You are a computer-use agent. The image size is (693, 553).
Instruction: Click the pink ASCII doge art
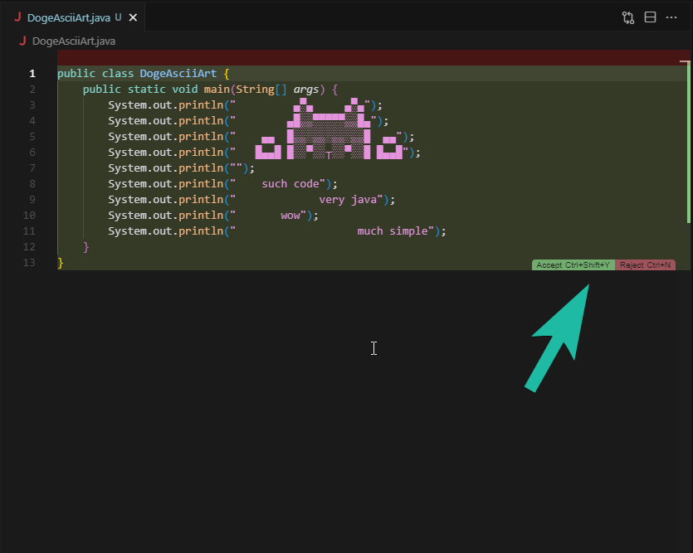pyautogui.click(x=329, y=129)
